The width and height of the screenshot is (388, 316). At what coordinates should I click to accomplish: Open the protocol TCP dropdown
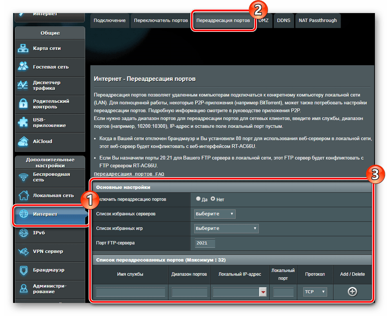pyautogui.click(x=315, y=292)
